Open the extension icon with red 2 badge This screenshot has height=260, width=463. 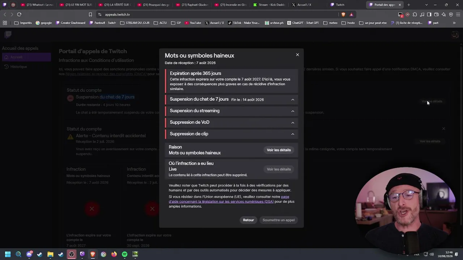click(x=400, y=14)
